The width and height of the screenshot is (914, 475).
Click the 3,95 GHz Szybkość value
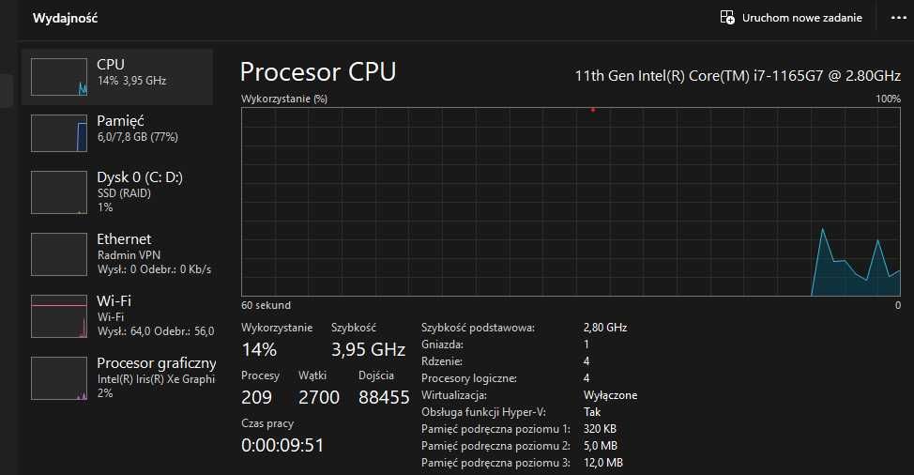[368, 350]
